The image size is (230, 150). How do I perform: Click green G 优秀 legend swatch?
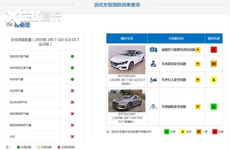click(x=167, y=132)
